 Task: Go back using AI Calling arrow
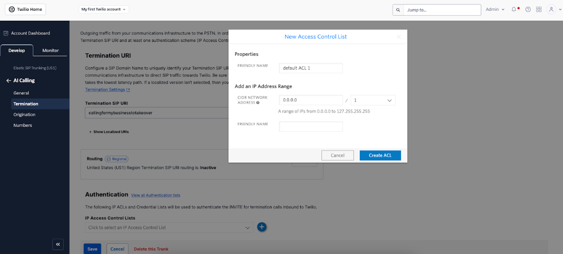(9, 81)
